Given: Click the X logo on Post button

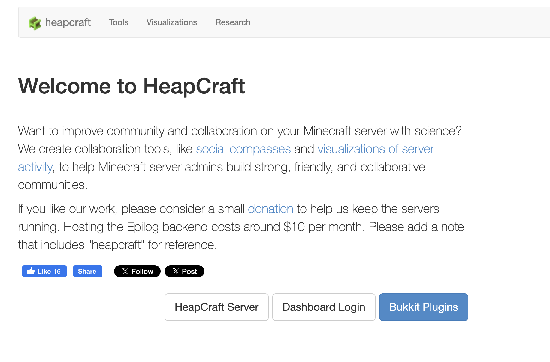Looking at the screenshot, I should [176, 271].
